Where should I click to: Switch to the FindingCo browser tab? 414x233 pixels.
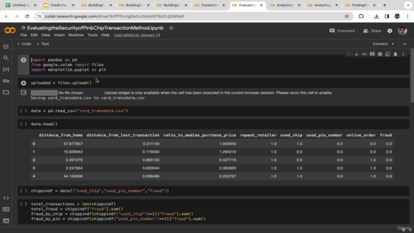(x=360, y=5)
